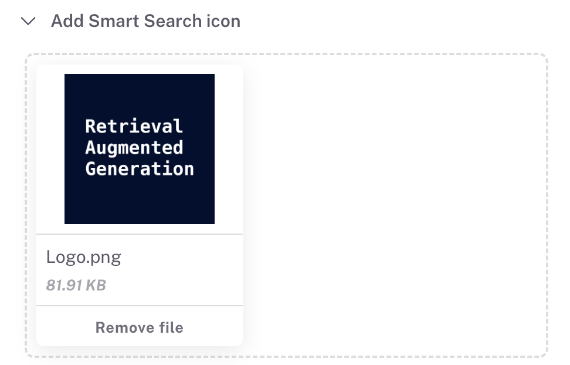Image resolution: width=570 pixels, height=365 pixels.
Task: Select the Logo.png file name
Action: [x=84, y=257]
